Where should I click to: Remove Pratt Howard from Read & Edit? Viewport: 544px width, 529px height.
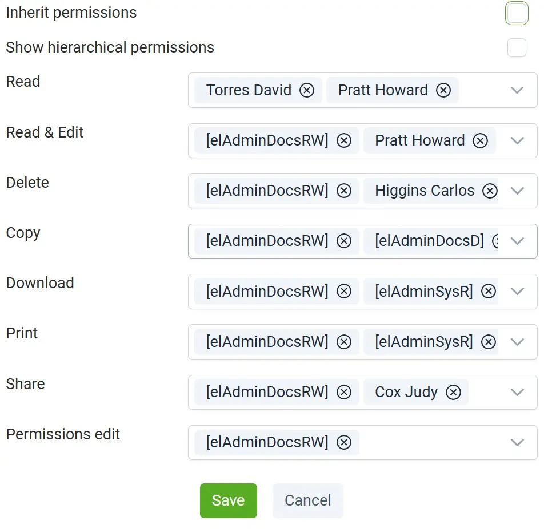point(480,140)
